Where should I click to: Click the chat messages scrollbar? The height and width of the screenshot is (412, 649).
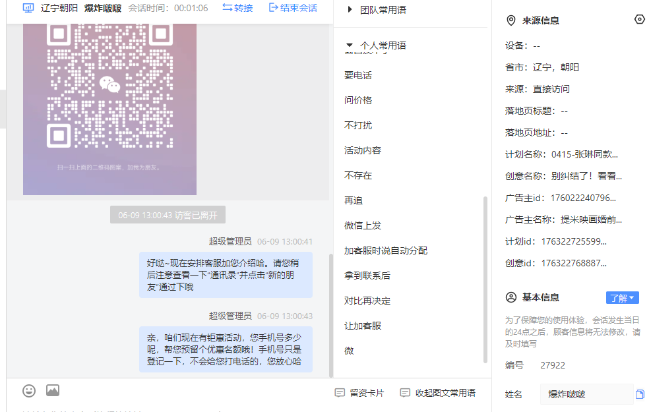point(330,315)
